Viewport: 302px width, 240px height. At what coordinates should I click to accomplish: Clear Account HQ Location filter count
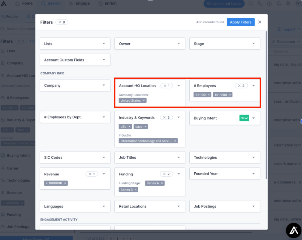[166, 86]
